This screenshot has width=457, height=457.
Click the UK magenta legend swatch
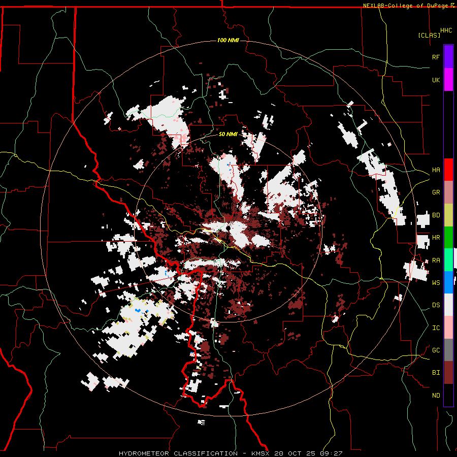[x=448, y=79]
